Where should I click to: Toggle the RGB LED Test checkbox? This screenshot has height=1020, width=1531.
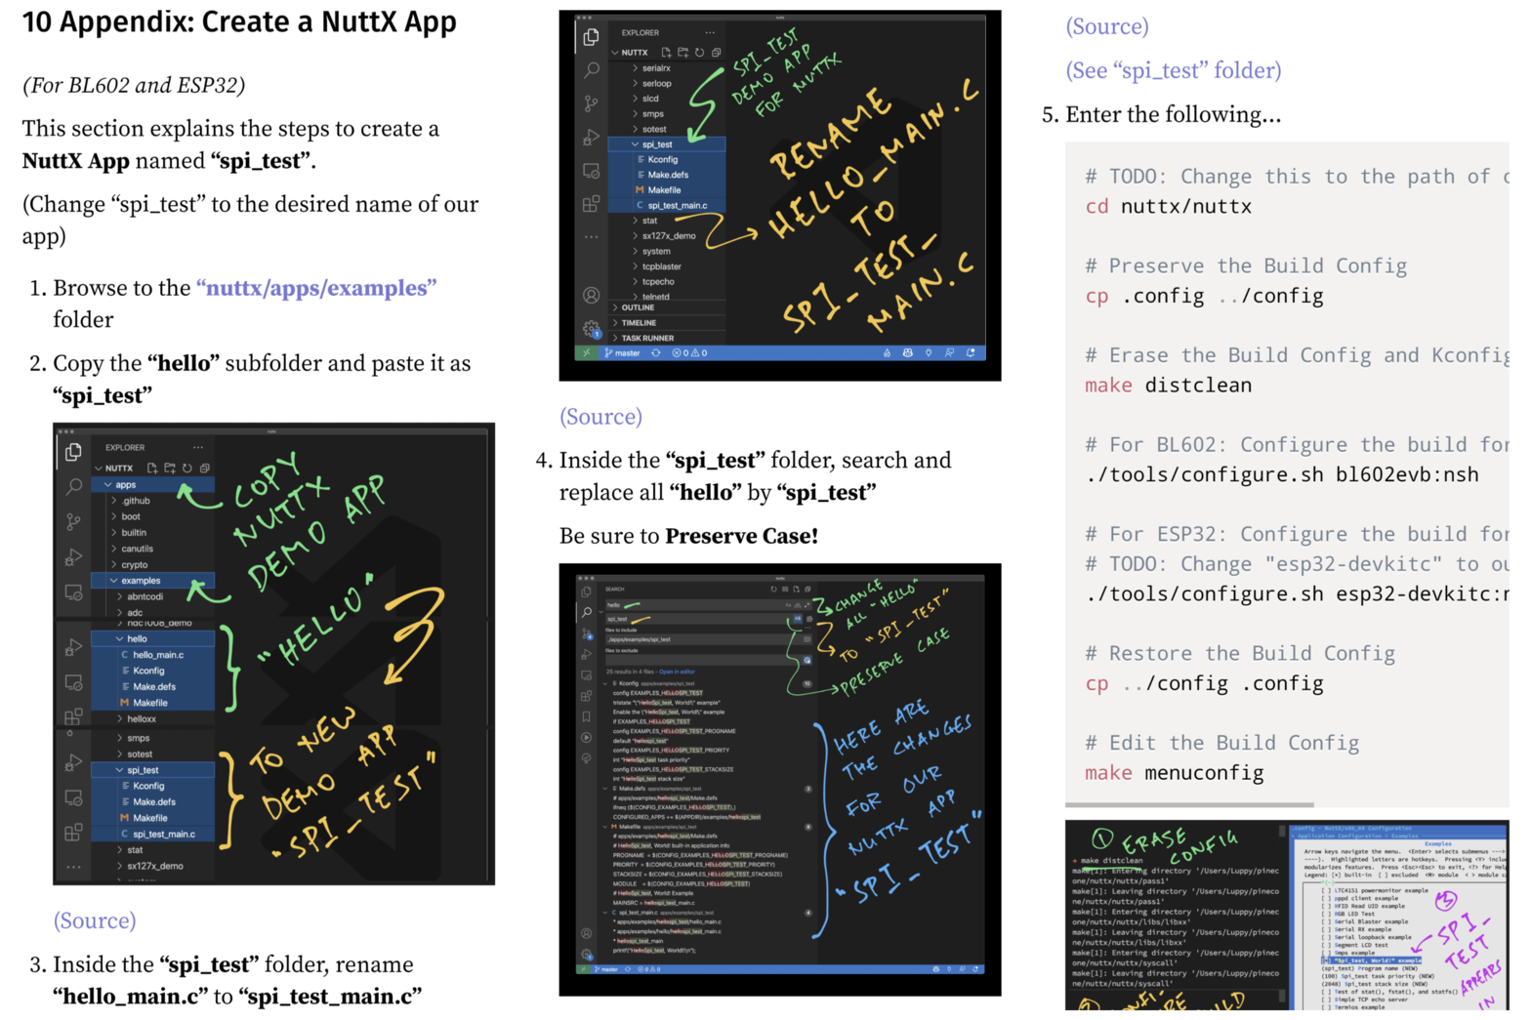pos(1326,915)
